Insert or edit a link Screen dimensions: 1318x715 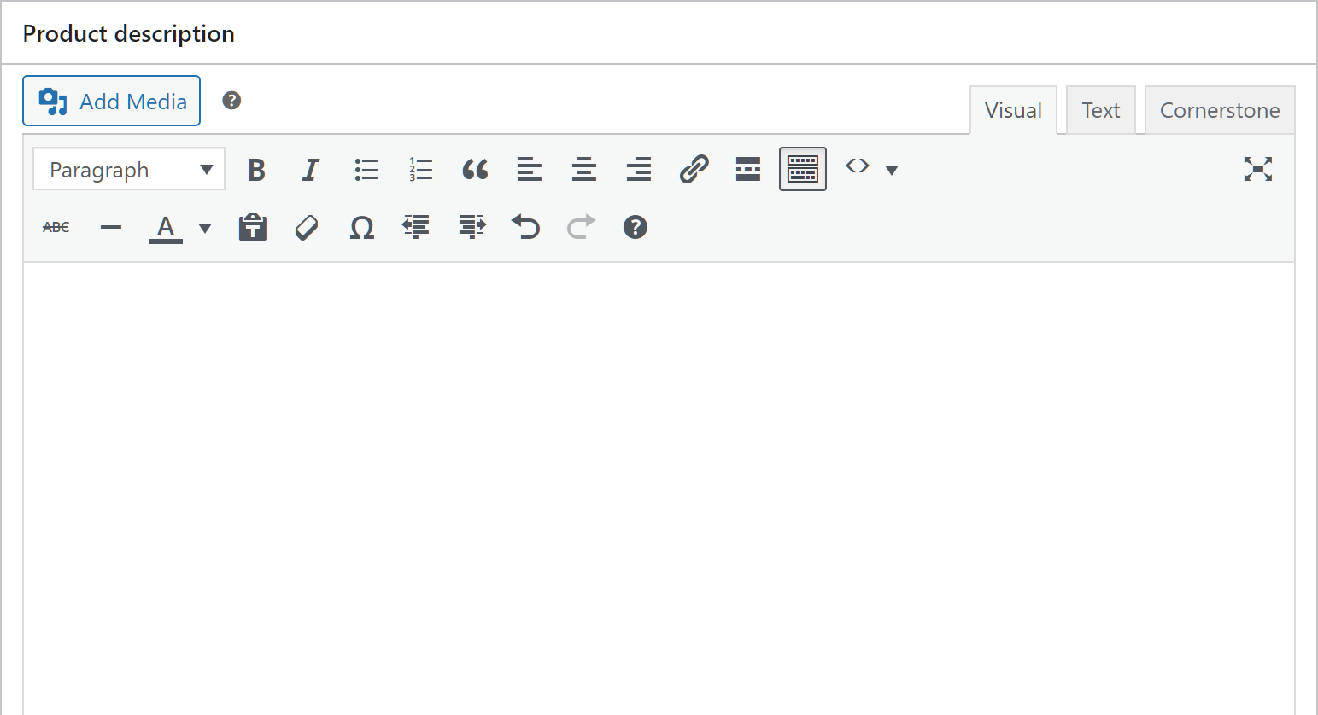[694, 169]
